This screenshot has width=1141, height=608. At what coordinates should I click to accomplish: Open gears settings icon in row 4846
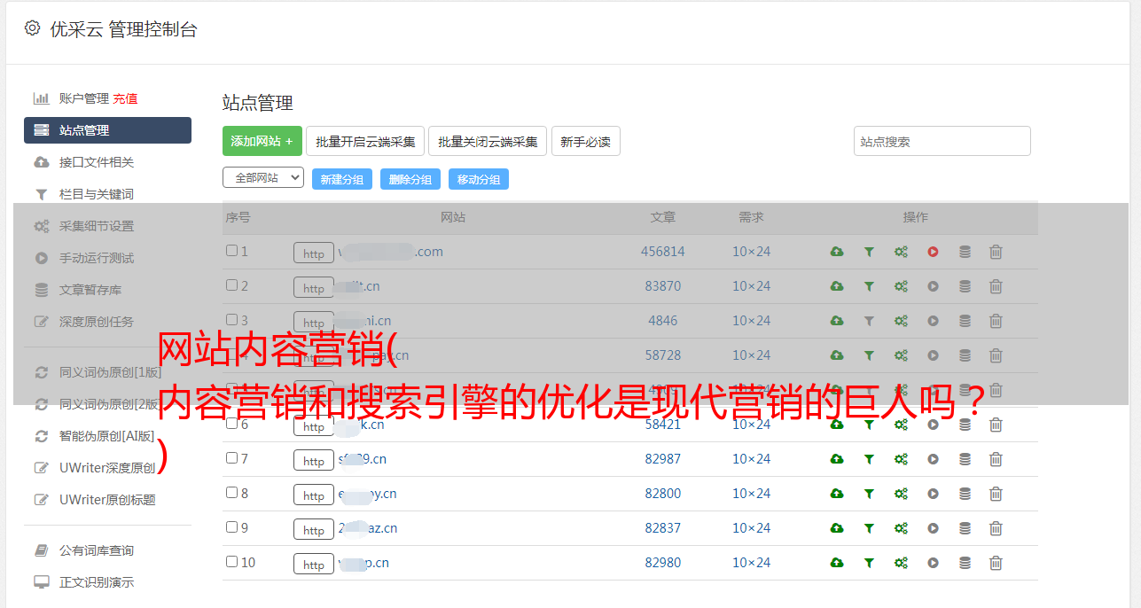click(901, 321)
